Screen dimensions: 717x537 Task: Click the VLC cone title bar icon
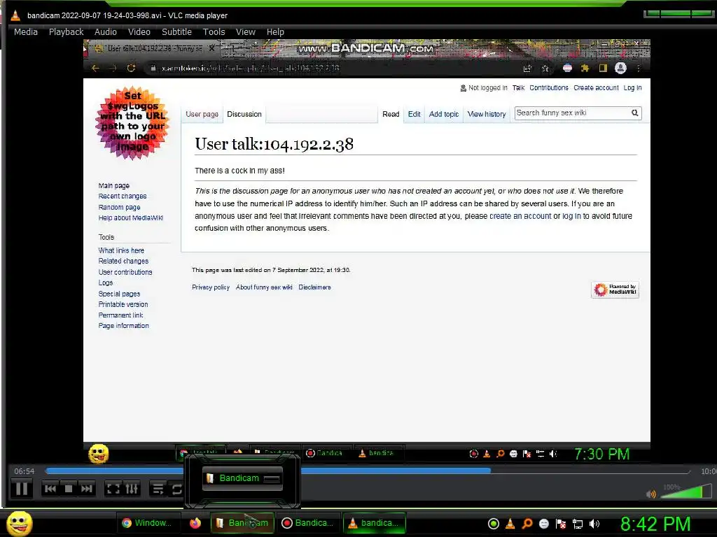tap(15, 15)
